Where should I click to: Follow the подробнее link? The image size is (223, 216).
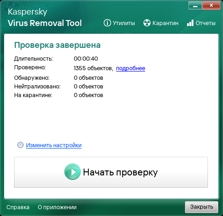[131, 68]
